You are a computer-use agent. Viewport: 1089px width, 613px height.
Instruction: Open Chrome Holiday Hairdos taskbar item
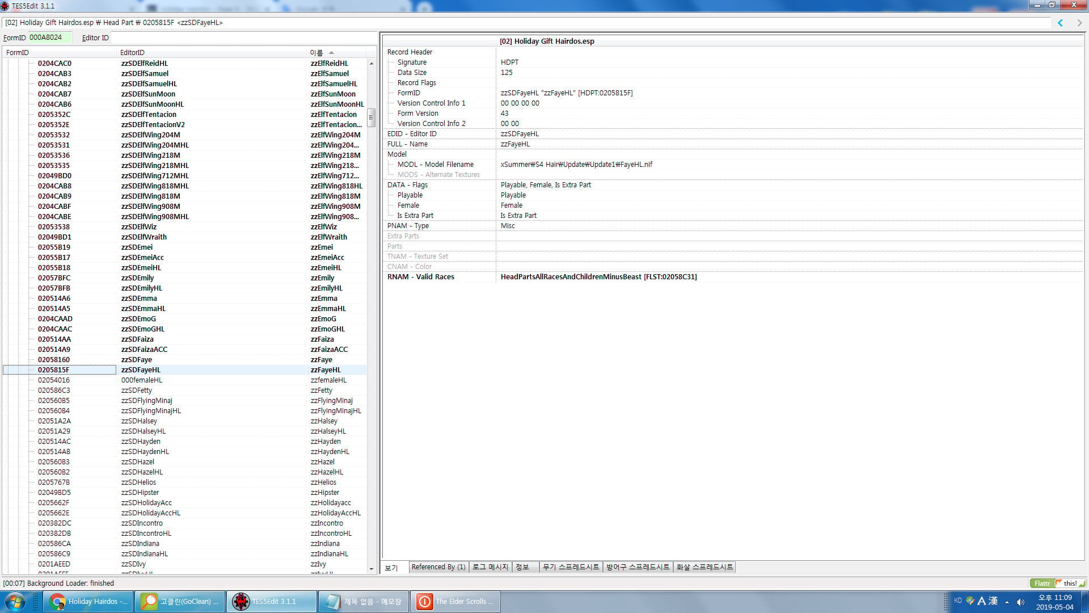[x=88, y=601]
